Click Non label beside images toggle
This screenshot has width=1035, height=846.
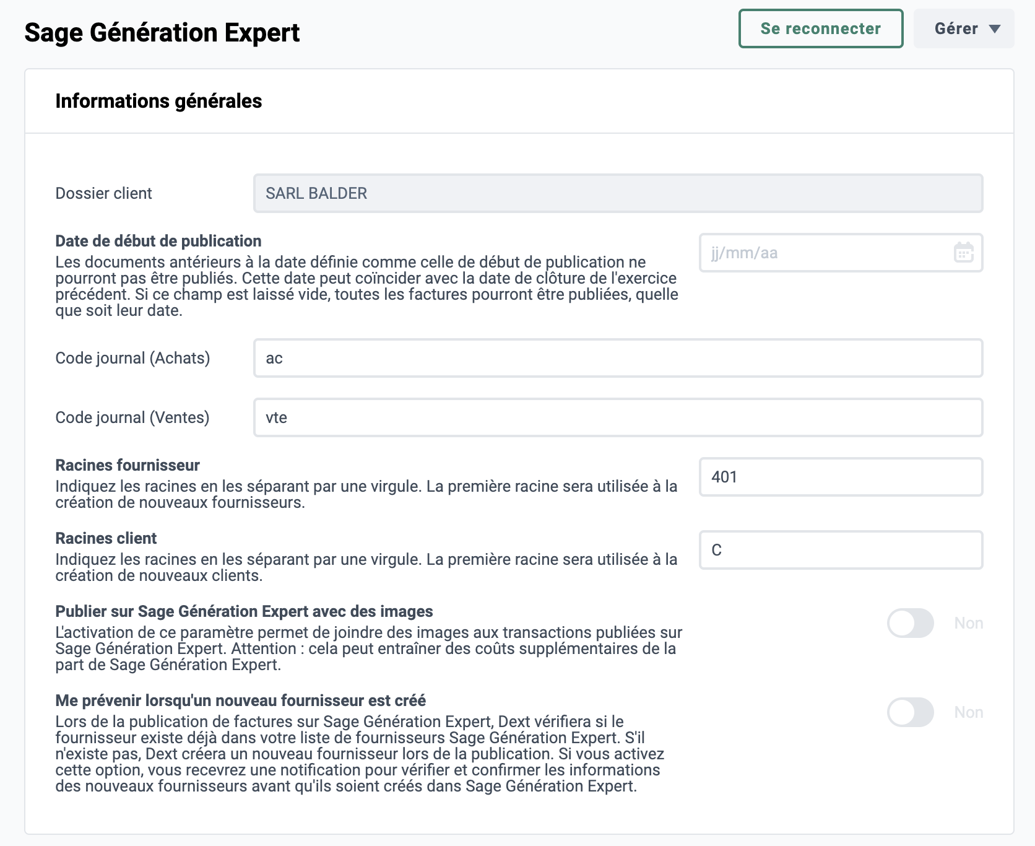[x=969, y=623]
